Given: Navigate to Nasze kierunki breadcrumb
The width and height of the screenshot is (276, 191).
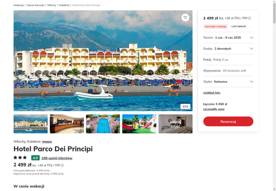Looking at the screenshot, I should (36, 5).
